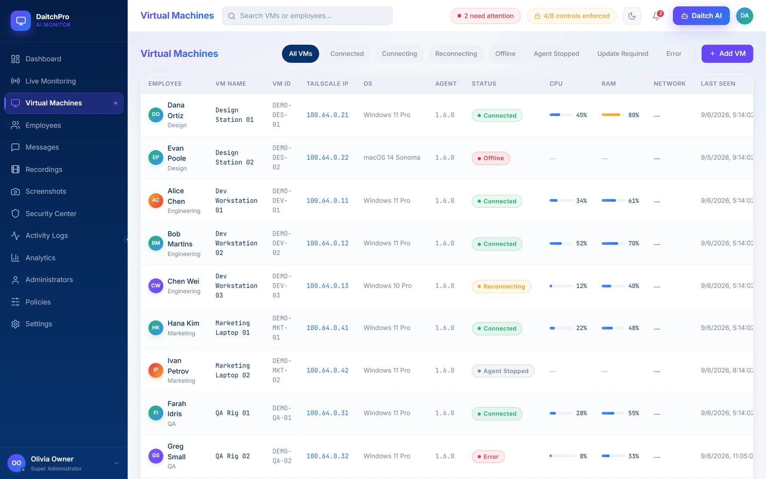Open the Employees people icon
This screenshot has height=479, width=766.
[15, 125]
